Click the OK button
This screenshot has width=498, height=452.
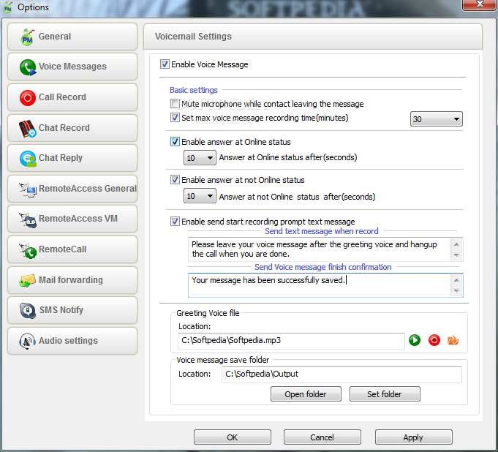pyautogui.click(x=233, y=437)
